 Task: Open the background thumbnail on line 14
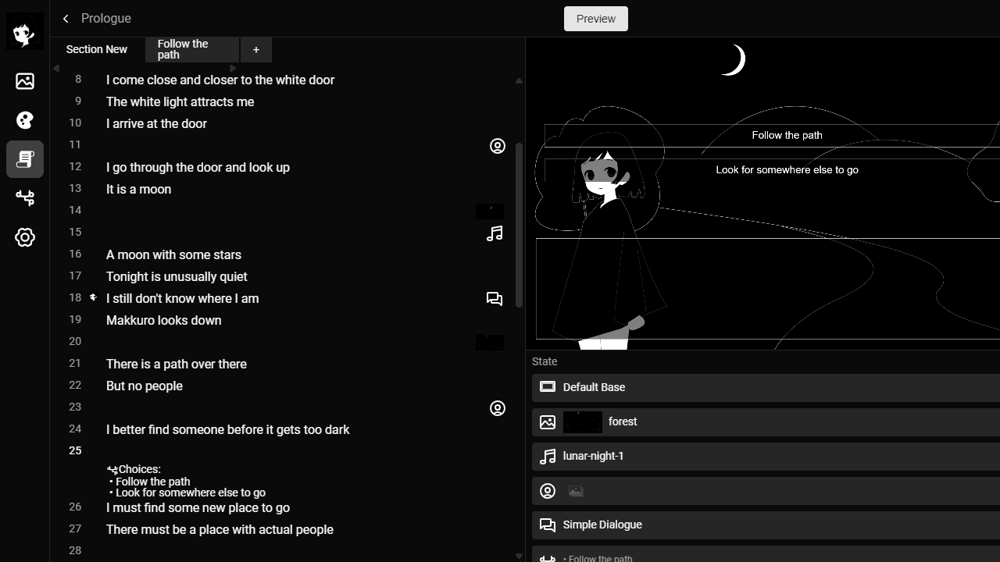pyautogui.click(x=490, y=212)
